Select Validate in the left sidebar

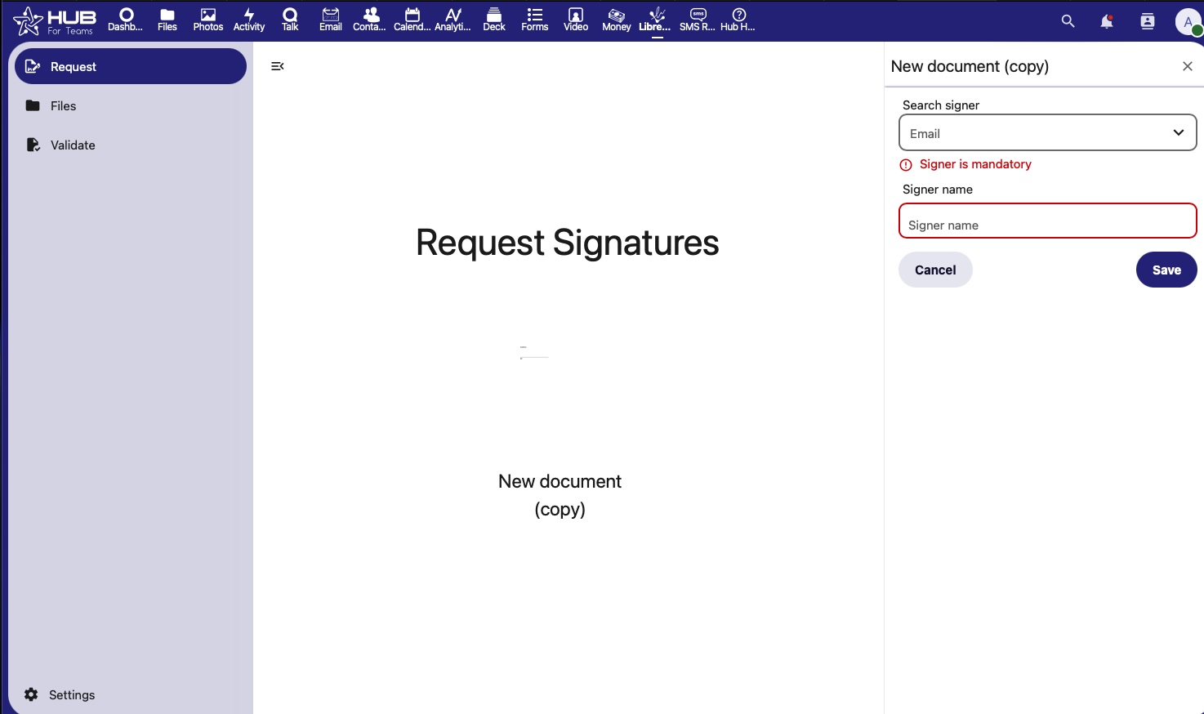pyautogui.click(x=73, y=145)
